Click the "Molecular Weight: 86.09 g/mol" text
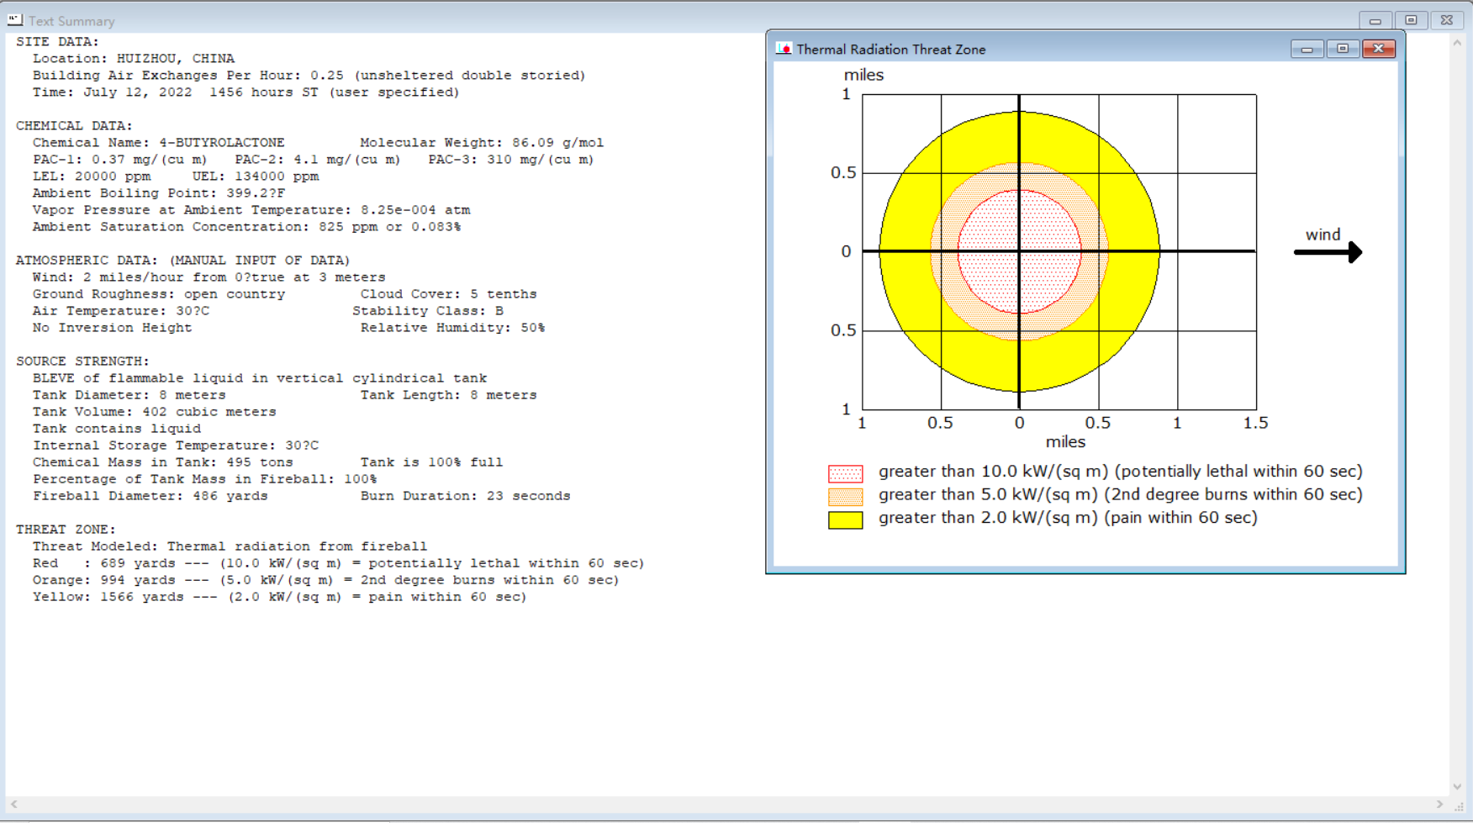The height and width of the screenshot is (823, 1473). 482,143
